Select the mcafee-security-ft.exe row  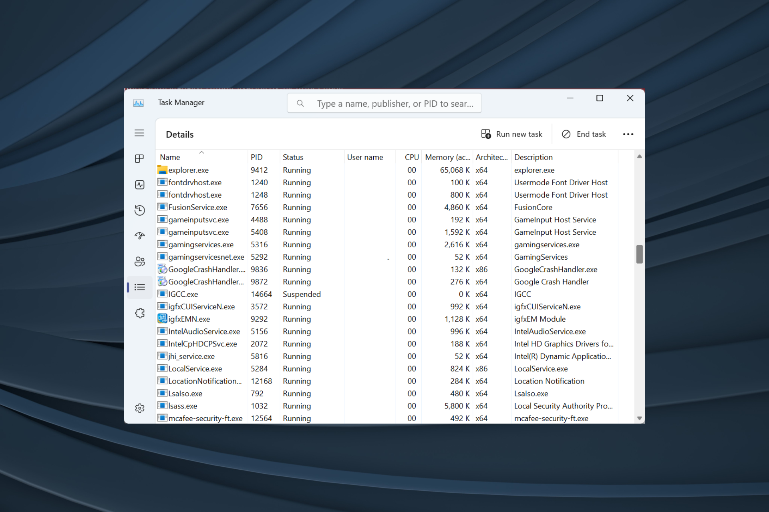tap(387, 418)
